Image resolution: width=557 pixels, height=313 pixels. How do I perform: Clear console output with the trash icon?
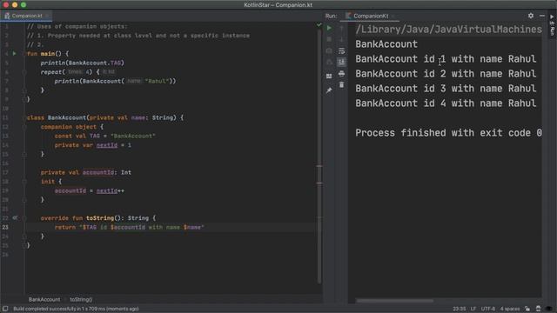341,85
